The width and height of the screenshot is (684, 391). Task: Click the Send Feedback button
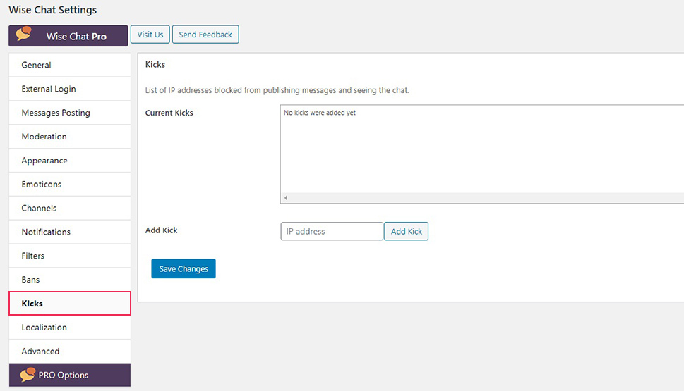coord(205,35)
